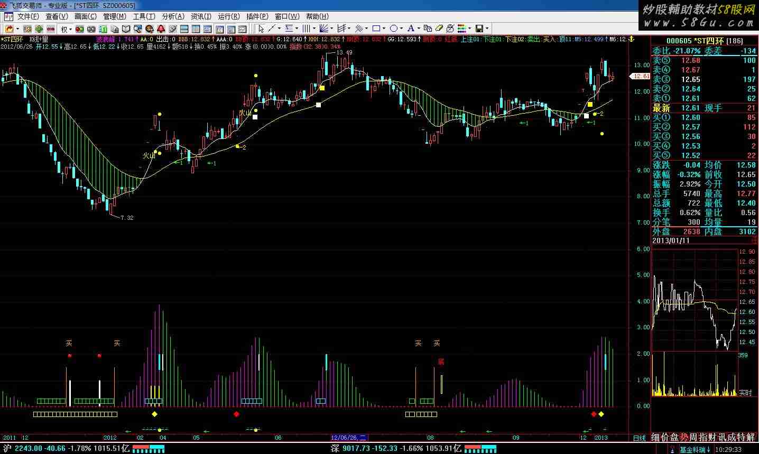Expand the back-arrow history dropdown
This screenshot has width=759, height=454.
click(17, 29)
